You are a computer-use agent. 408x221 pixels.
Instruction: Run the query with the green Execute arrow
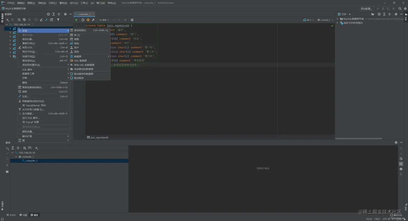pos(76,20)
